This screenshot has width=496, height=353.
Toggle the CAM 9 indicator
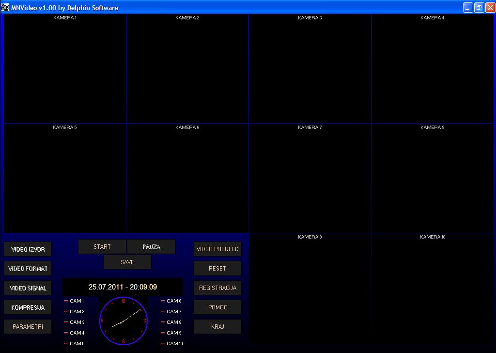point(171,333)
